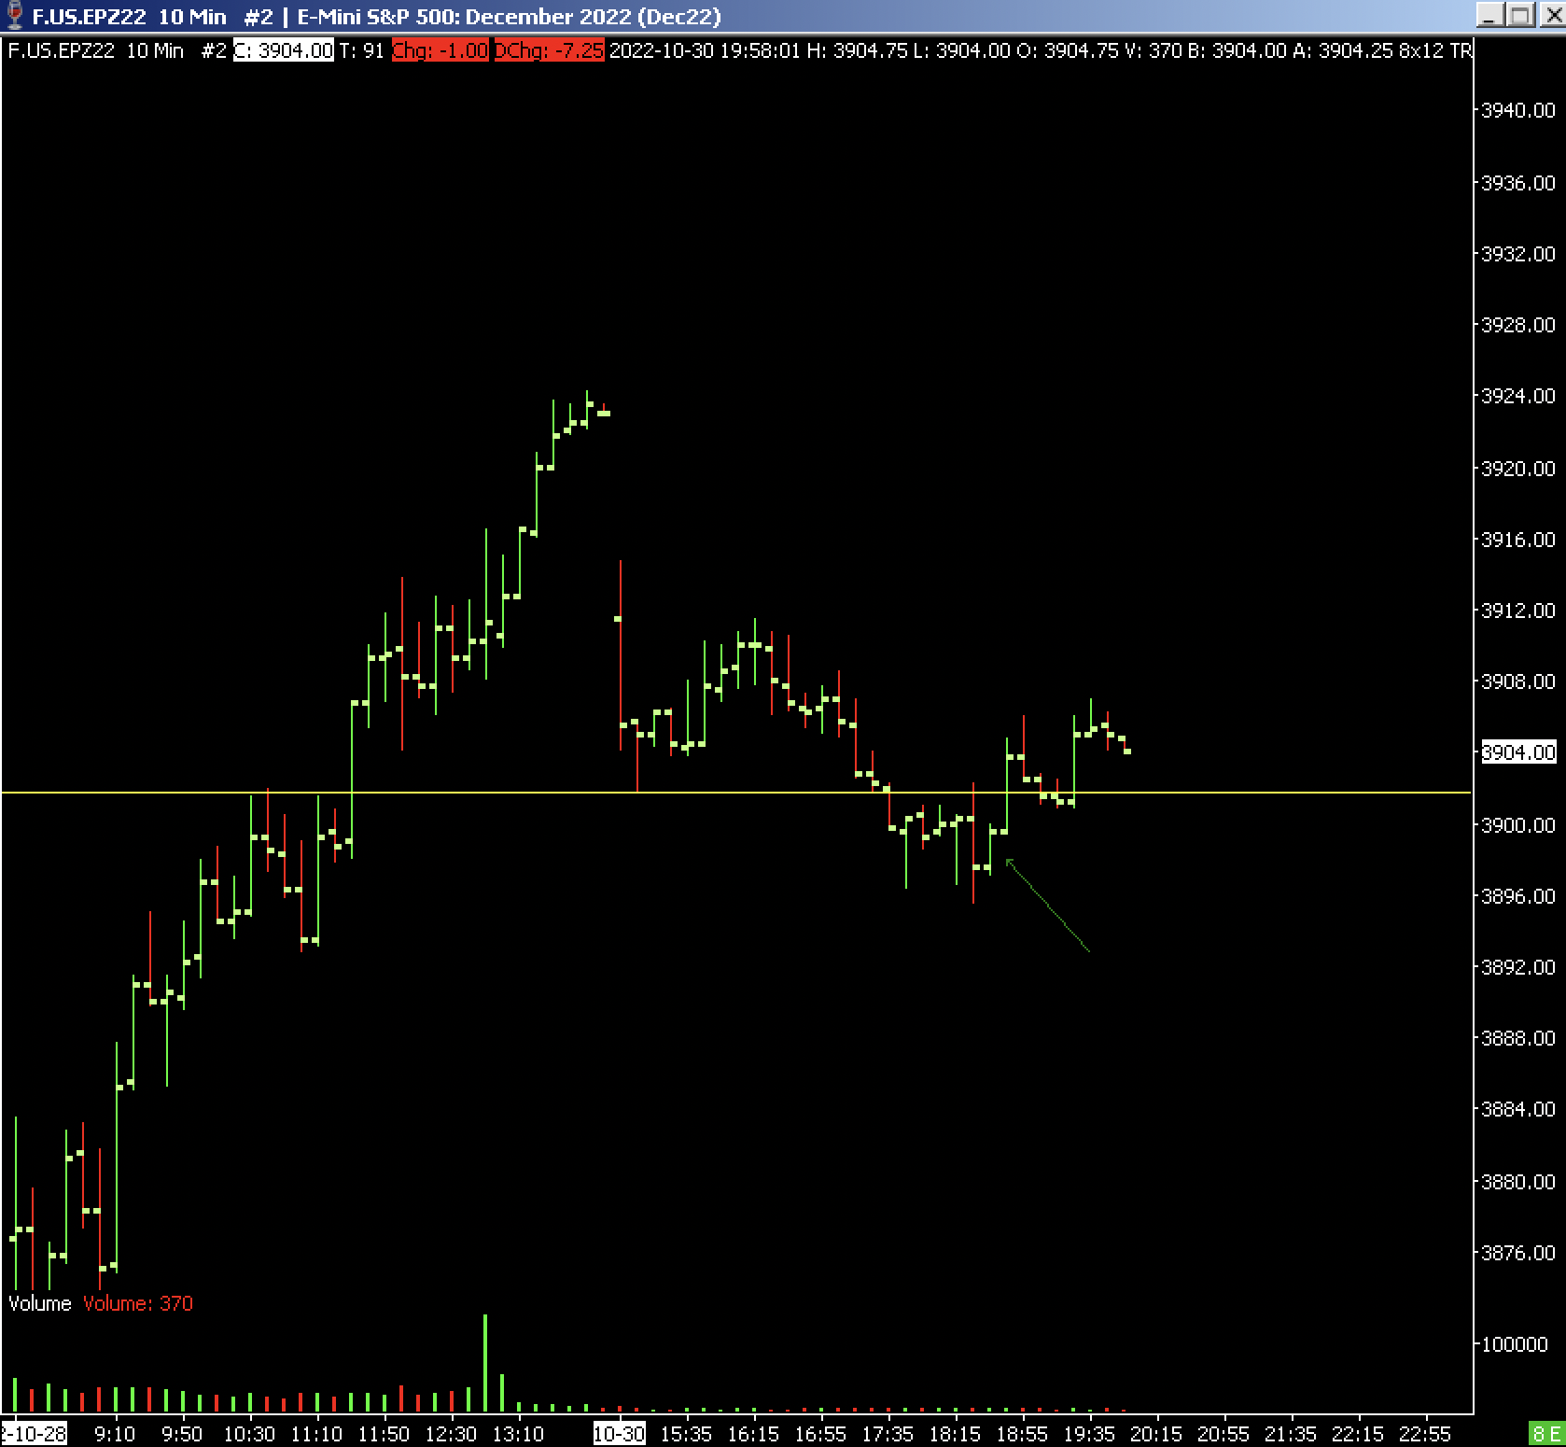Viewport: 1566px width, 1447px height.
Task: Click the 3880.00 price scale label
Action: (x=1518, y=1182)
